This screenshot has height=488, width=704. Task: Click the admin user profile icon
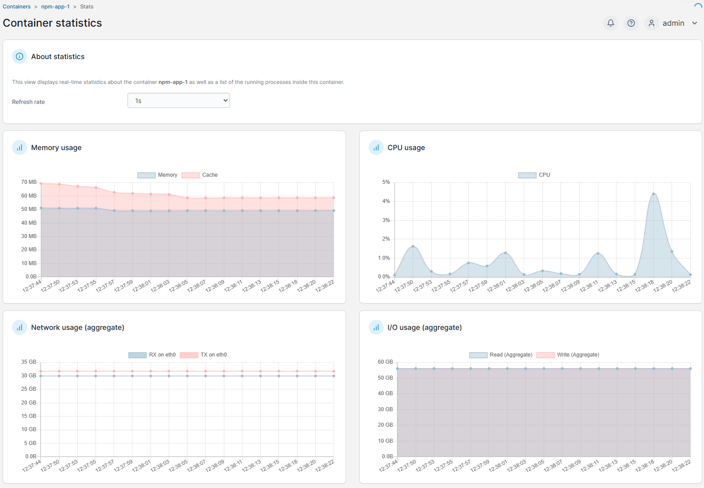pyautogui.click(x=651, y=23)
